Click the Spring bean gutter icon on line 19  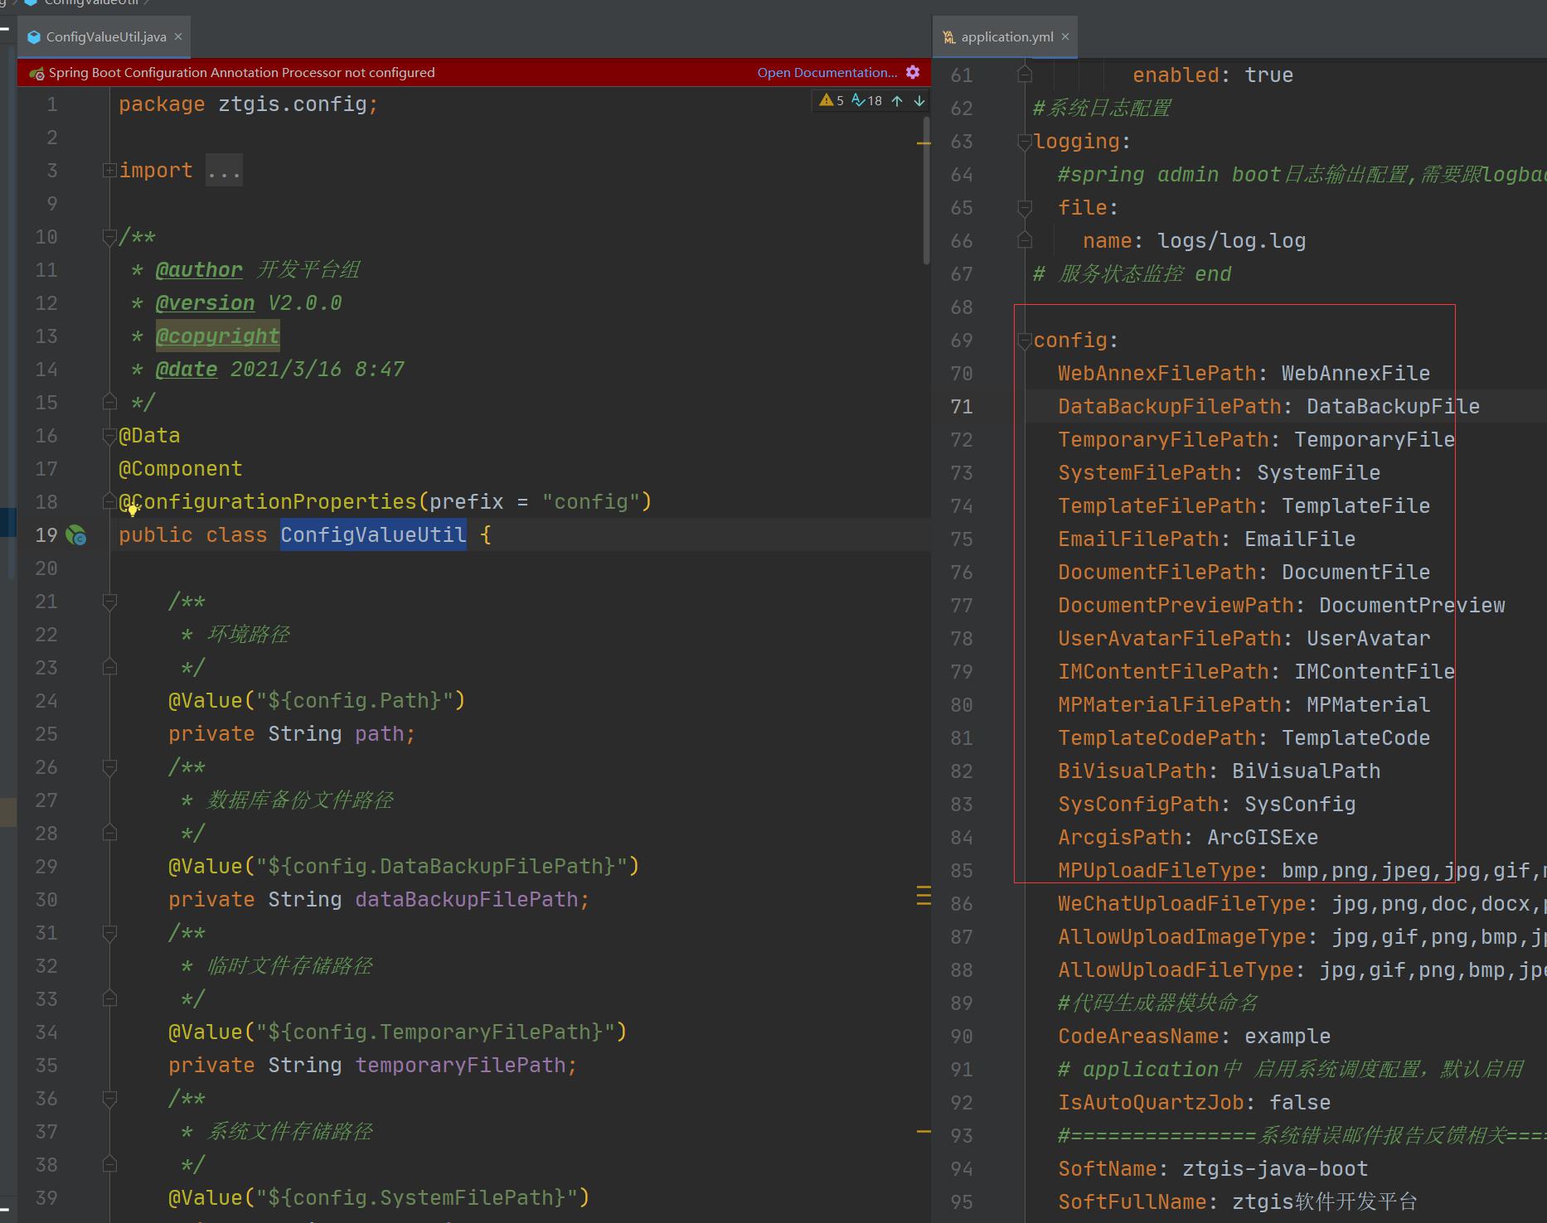(75, 535)
